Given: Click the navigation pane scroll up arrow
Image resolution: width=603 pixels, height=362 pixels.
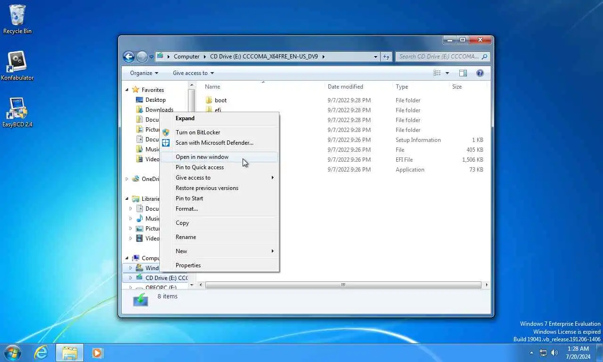Looking at the screenshot, I should 191,85.
